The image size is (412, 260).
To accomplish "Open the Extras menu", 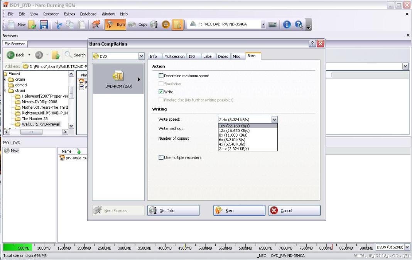I will click(69, 14).
